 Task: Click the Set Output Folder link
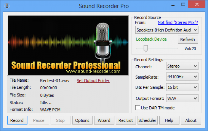pyautogui.click(x=93, y=81)
